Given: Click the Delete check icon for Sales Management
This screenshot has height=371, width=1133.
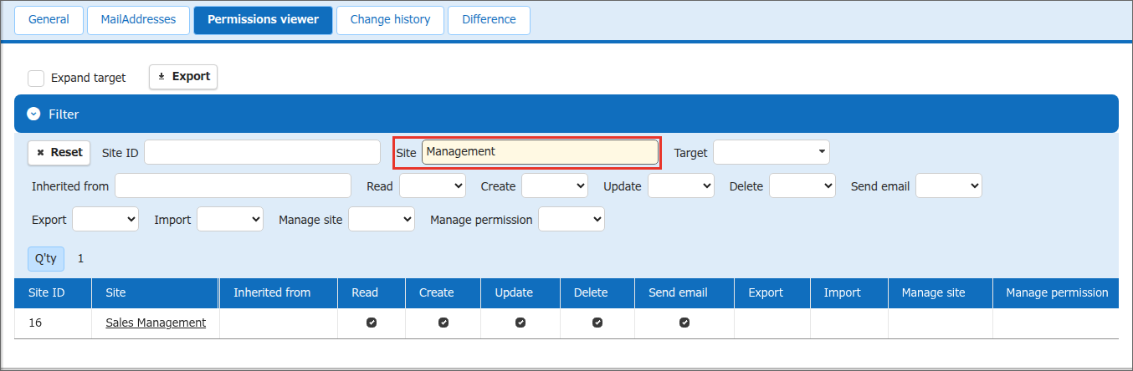Looking at the screenshot, I should click(x=597, y=323).
